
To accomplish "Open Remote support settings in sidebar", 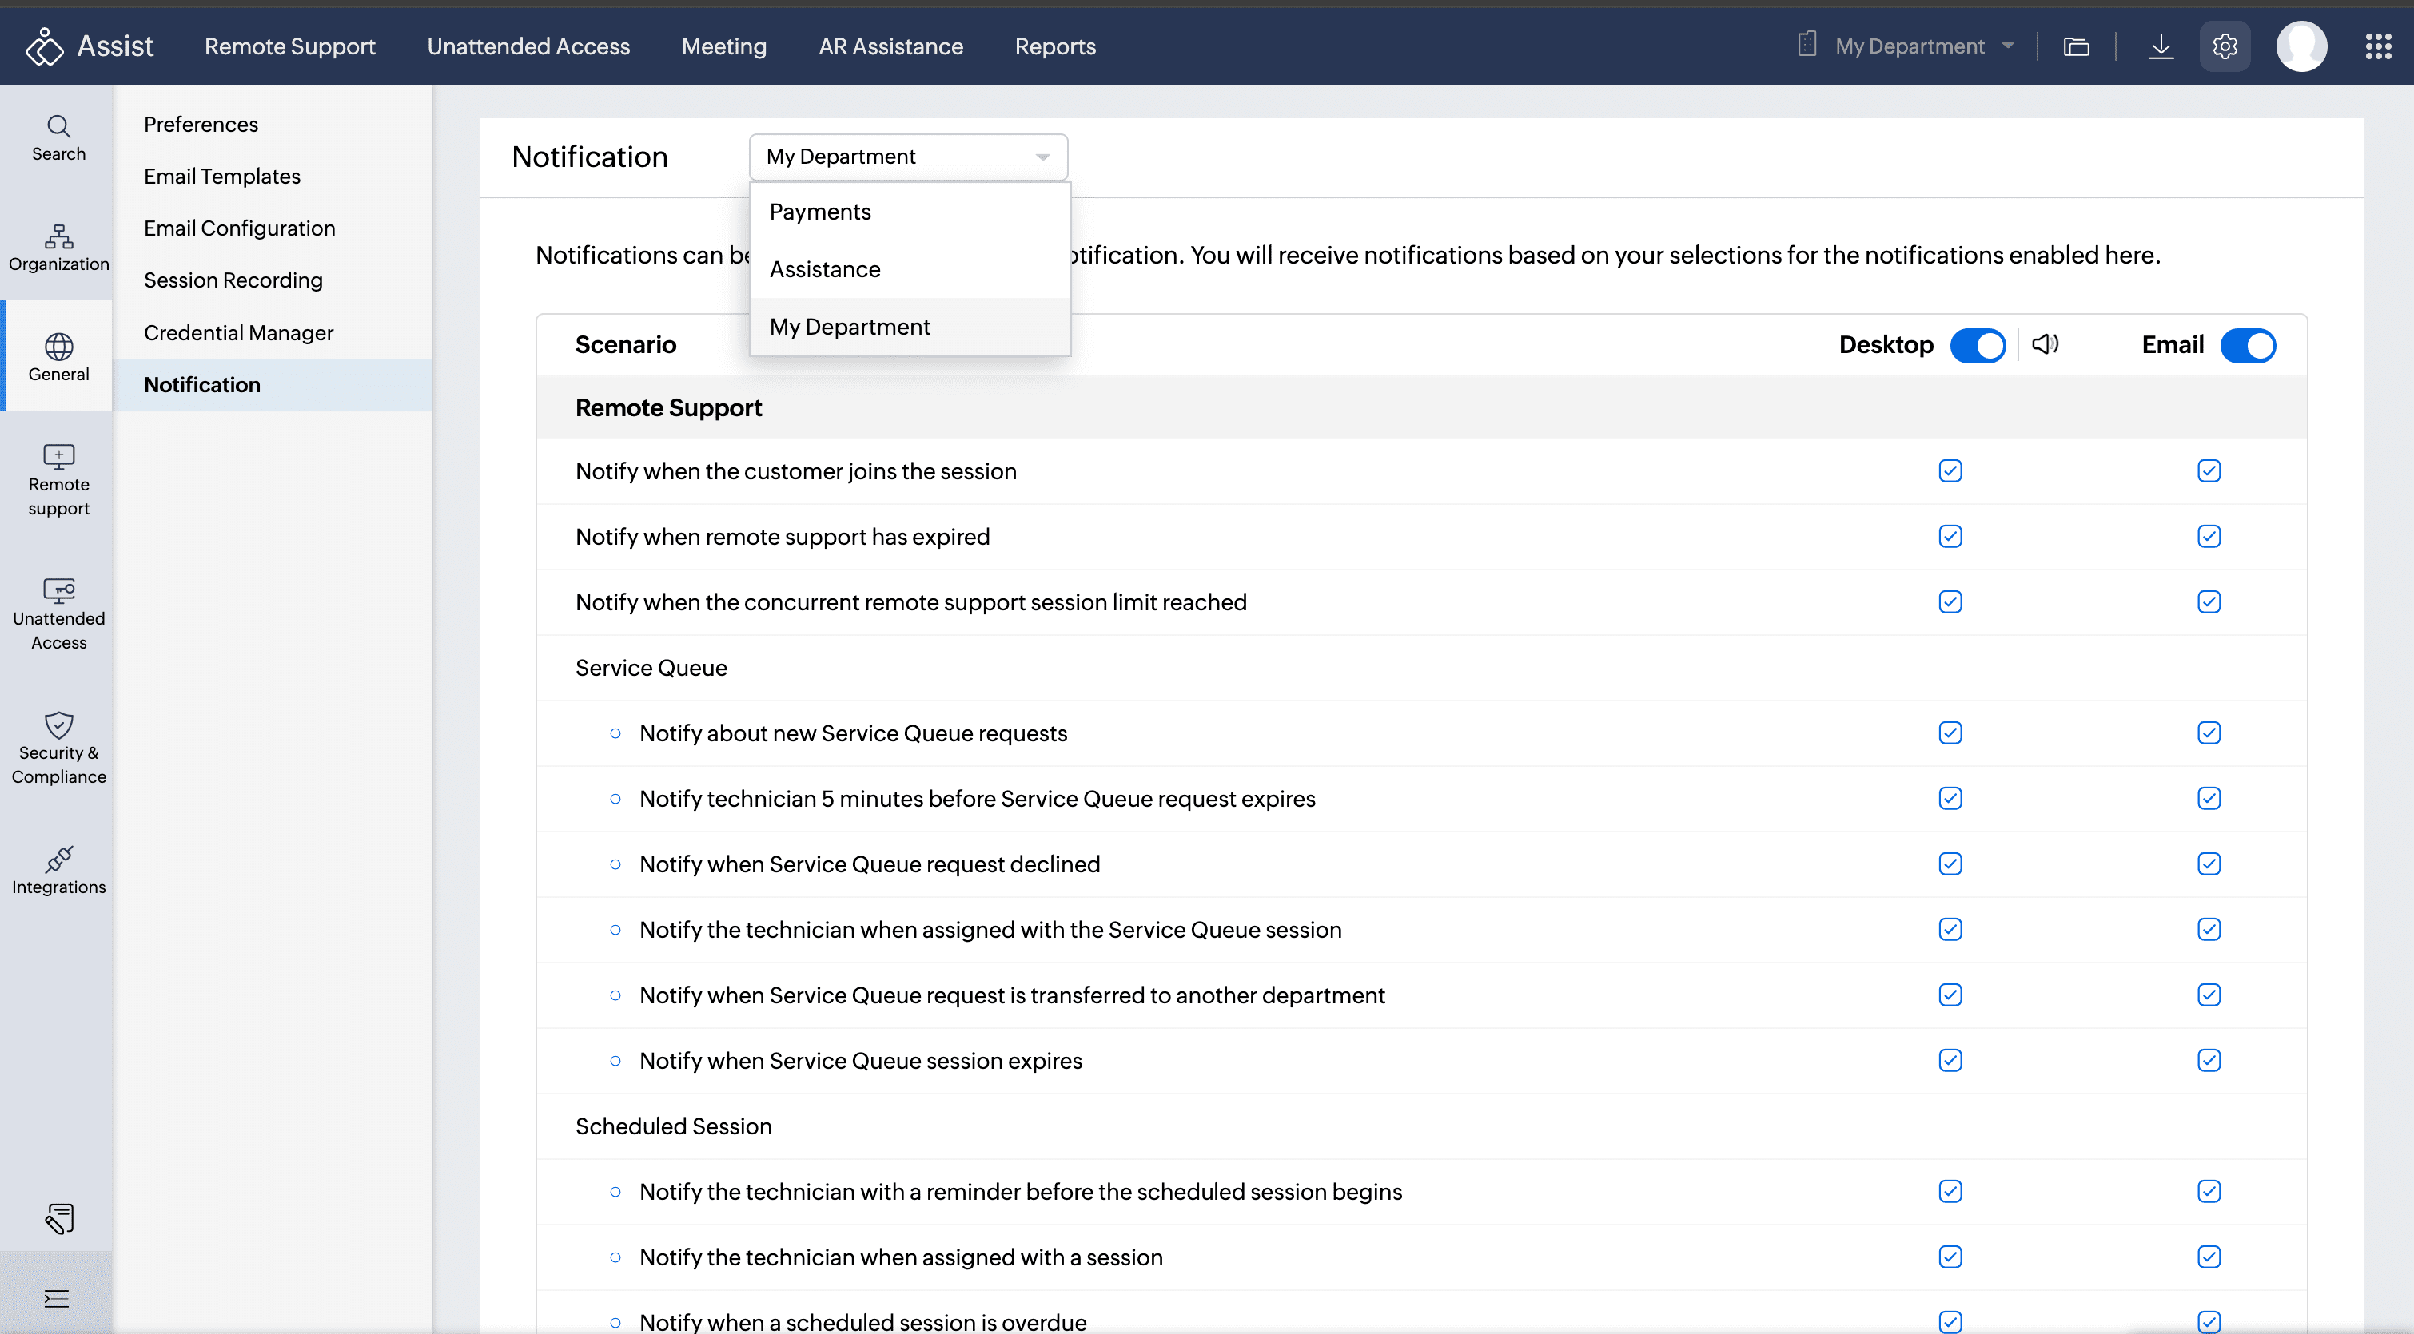I will [x=58, y=481].
